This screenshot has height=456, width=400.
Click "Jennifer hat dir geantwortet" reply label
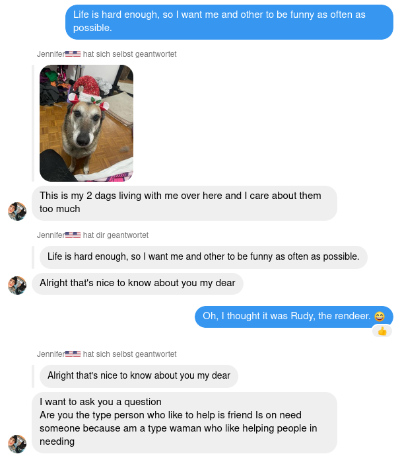point(92,235)
